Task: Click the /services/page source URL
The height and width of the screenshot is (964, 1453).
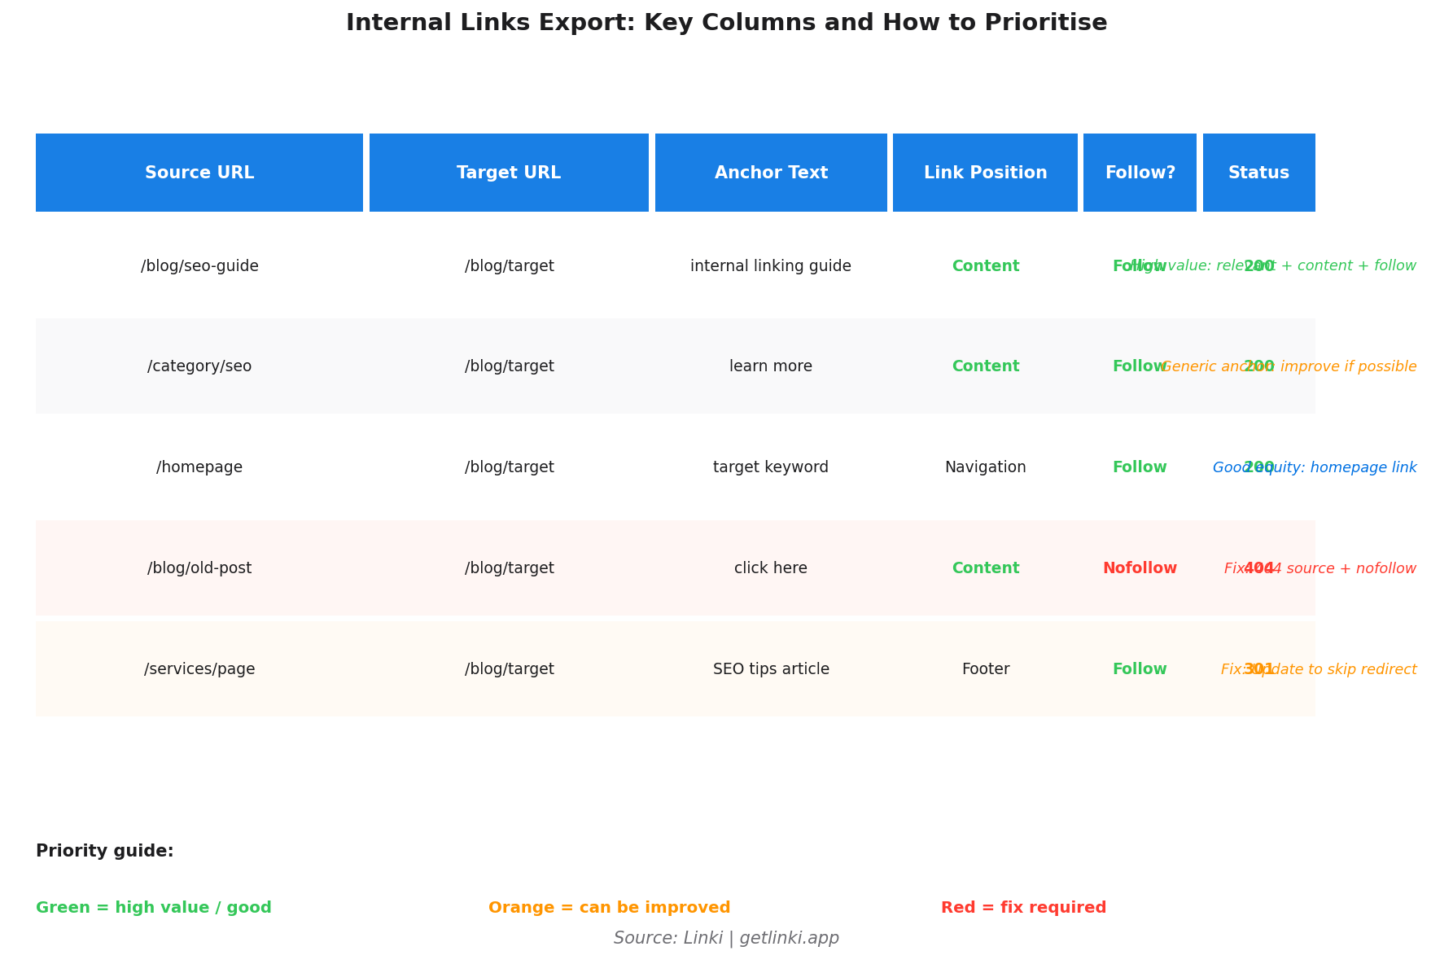Action: click(x=199, y=669)
